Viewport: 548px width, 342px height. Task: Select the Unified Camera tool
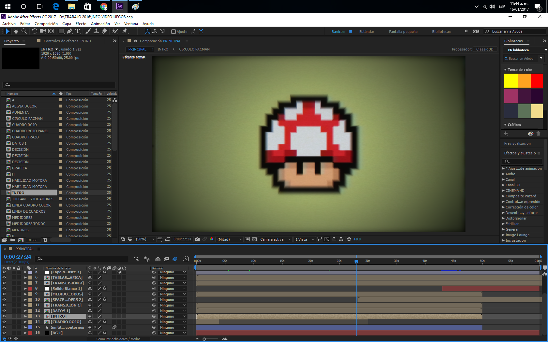pyautogui.click(x=43, y=31)
